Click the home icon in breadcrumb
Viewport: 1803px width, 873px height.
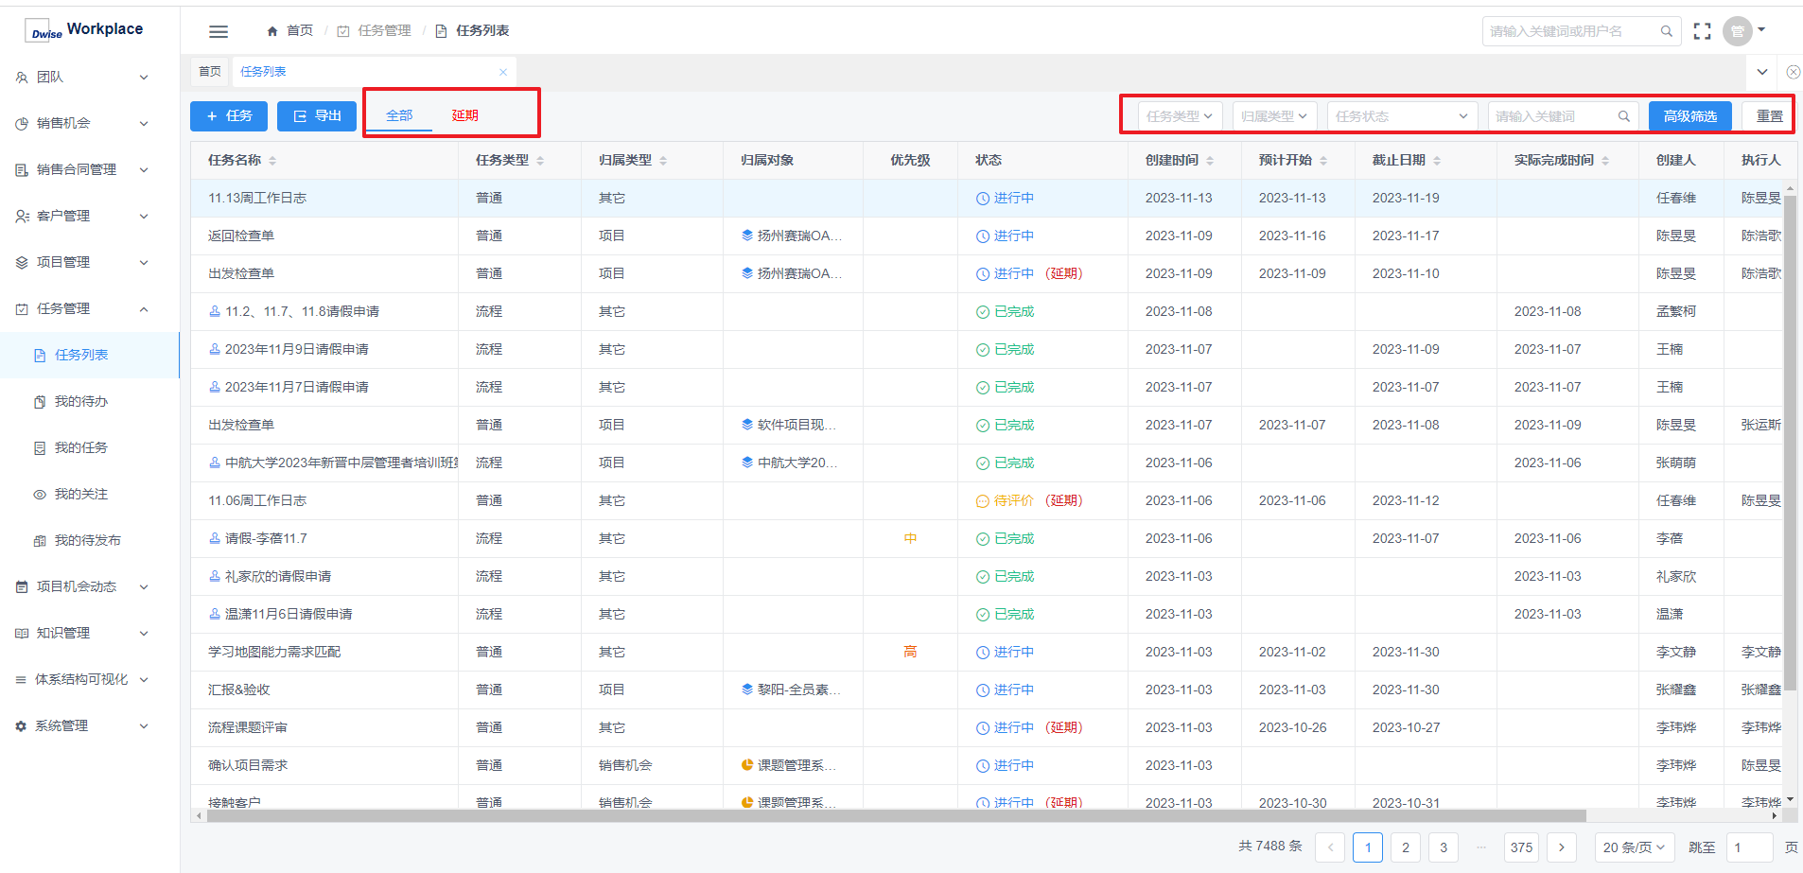[x=272, y=31]
